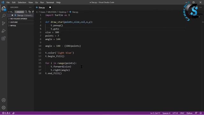Open the Explorer view in activity bar
This screenshot has width=204, height=115.
pyautogui.click(x=4, y=9)
